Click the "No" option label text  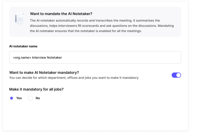pos(38,98)
